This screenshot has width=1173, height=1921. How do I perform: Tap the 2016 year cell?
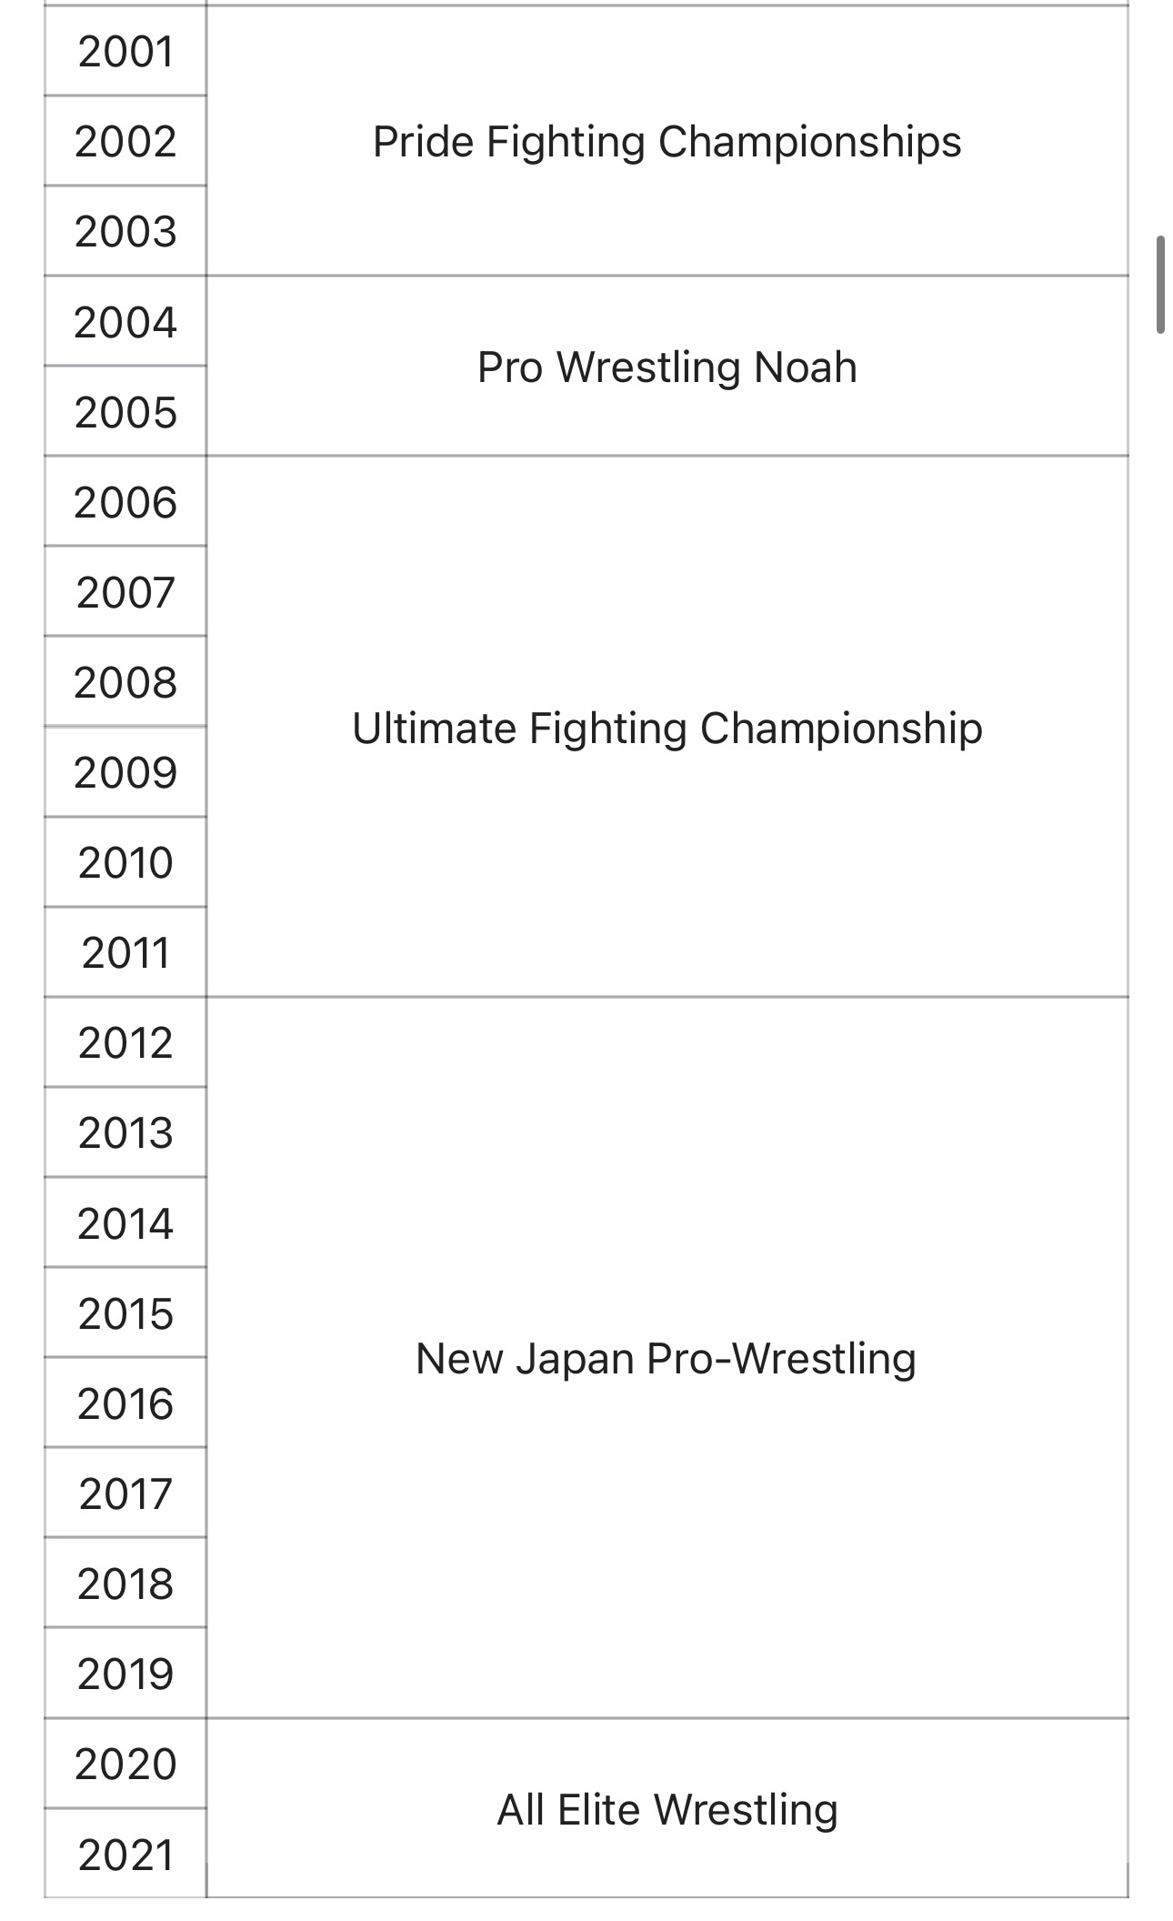coord(125,1404)
